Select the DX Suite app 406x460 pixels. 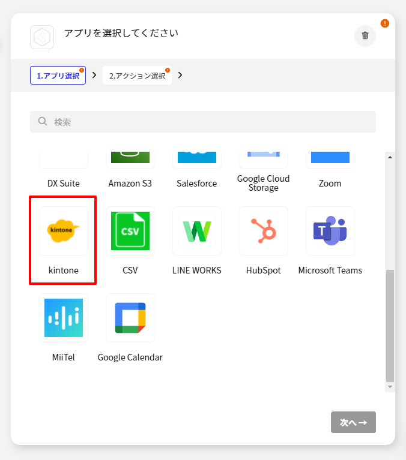[x=64, y=160]
